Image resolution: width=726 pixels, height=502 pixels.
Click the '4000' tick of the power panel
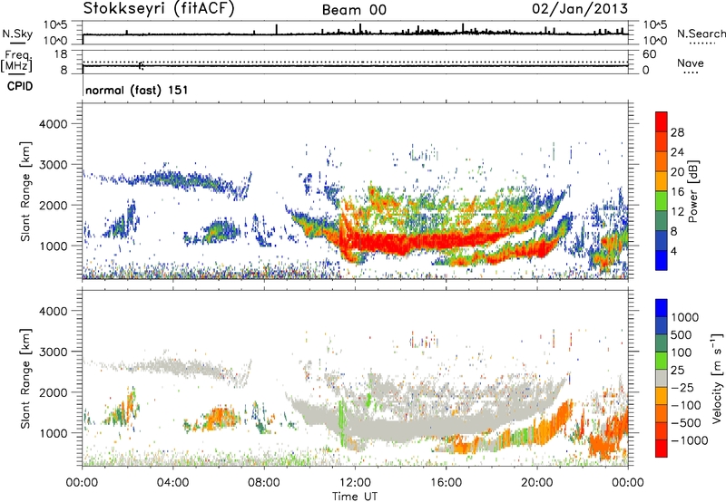54,124
